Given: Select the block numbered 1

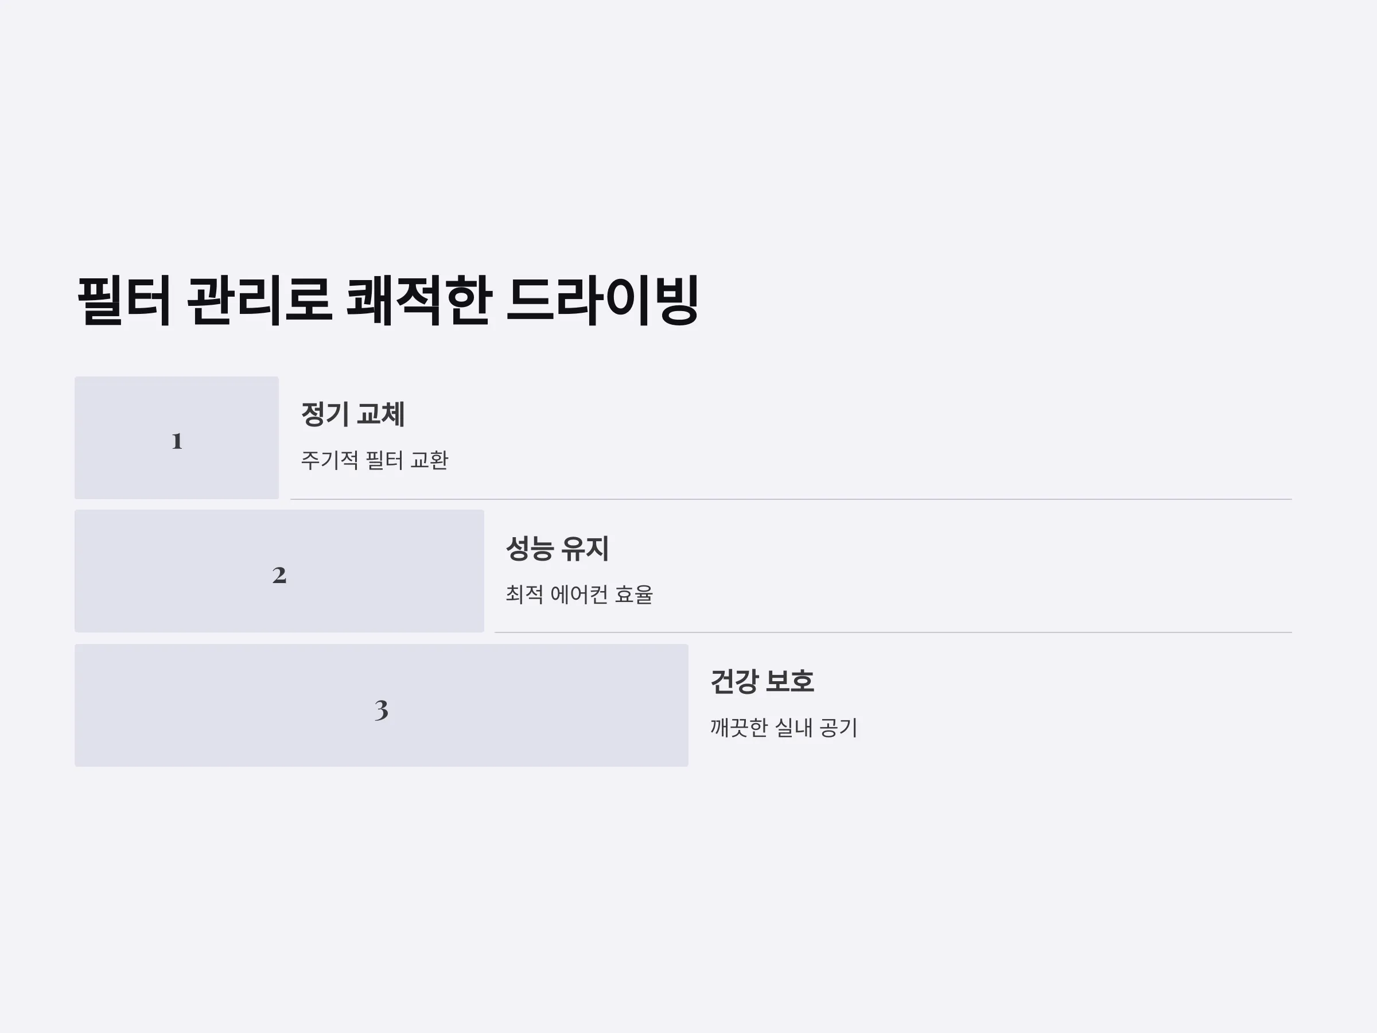Looking at the screenshot, I should 177,438.
